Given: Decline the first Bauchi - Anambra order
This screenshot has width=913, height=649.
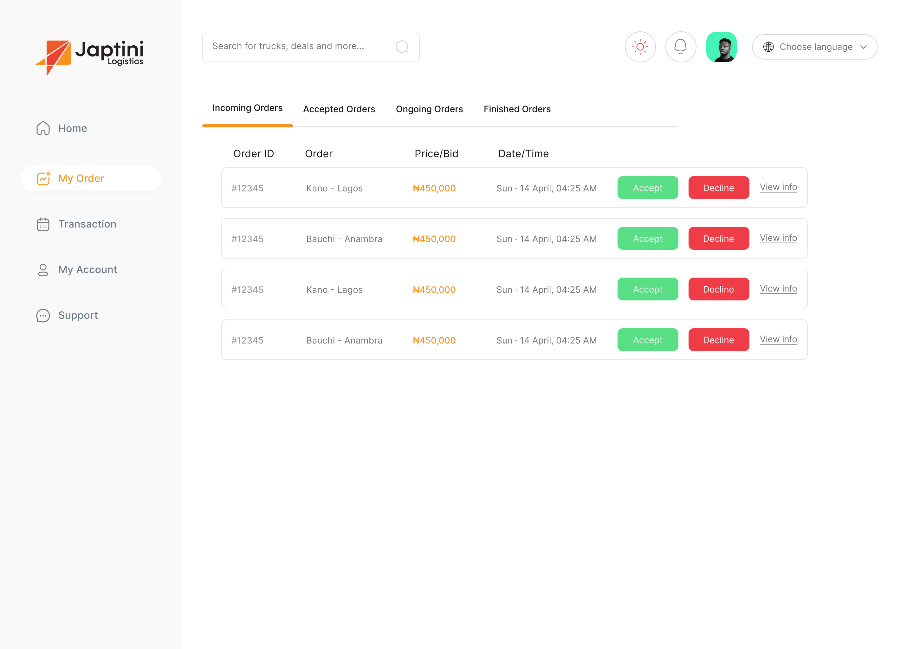Looking at the screenshot, I should tap(718, 238).
